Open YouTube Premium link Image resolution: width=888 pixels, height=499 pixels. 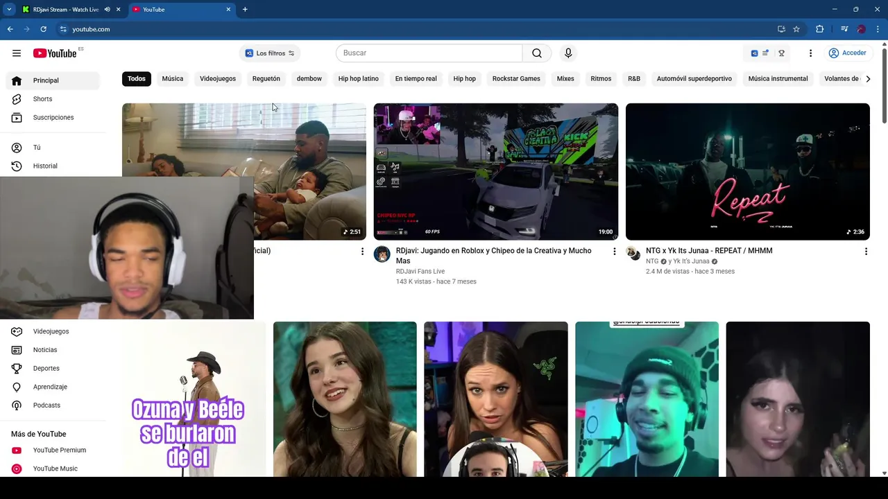53,450
